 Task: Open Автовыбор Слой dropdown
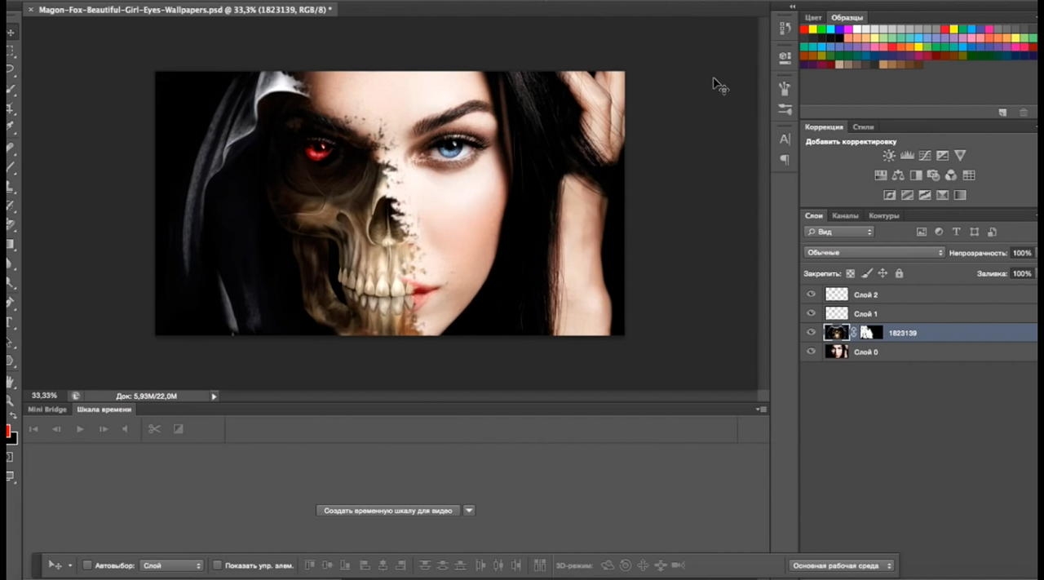coord(171,565)
